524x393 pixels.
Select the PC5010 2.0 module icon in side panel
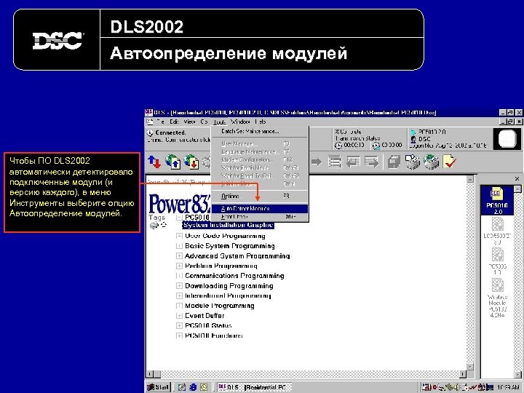tap(497, 201)
